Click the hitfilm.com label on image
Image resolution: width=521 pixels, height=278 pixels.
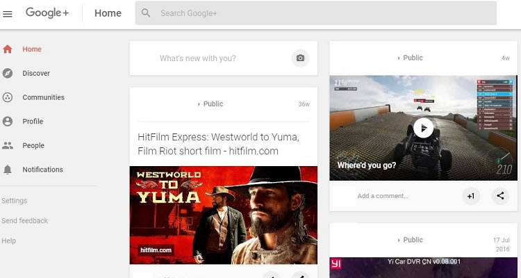point(156,250)
